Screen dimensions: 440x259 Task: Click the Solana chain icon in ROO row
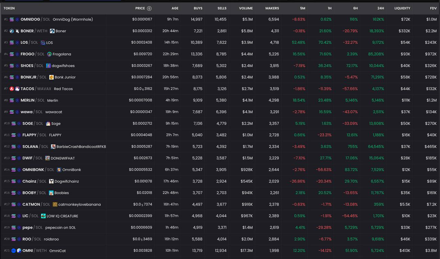[13, 239]
